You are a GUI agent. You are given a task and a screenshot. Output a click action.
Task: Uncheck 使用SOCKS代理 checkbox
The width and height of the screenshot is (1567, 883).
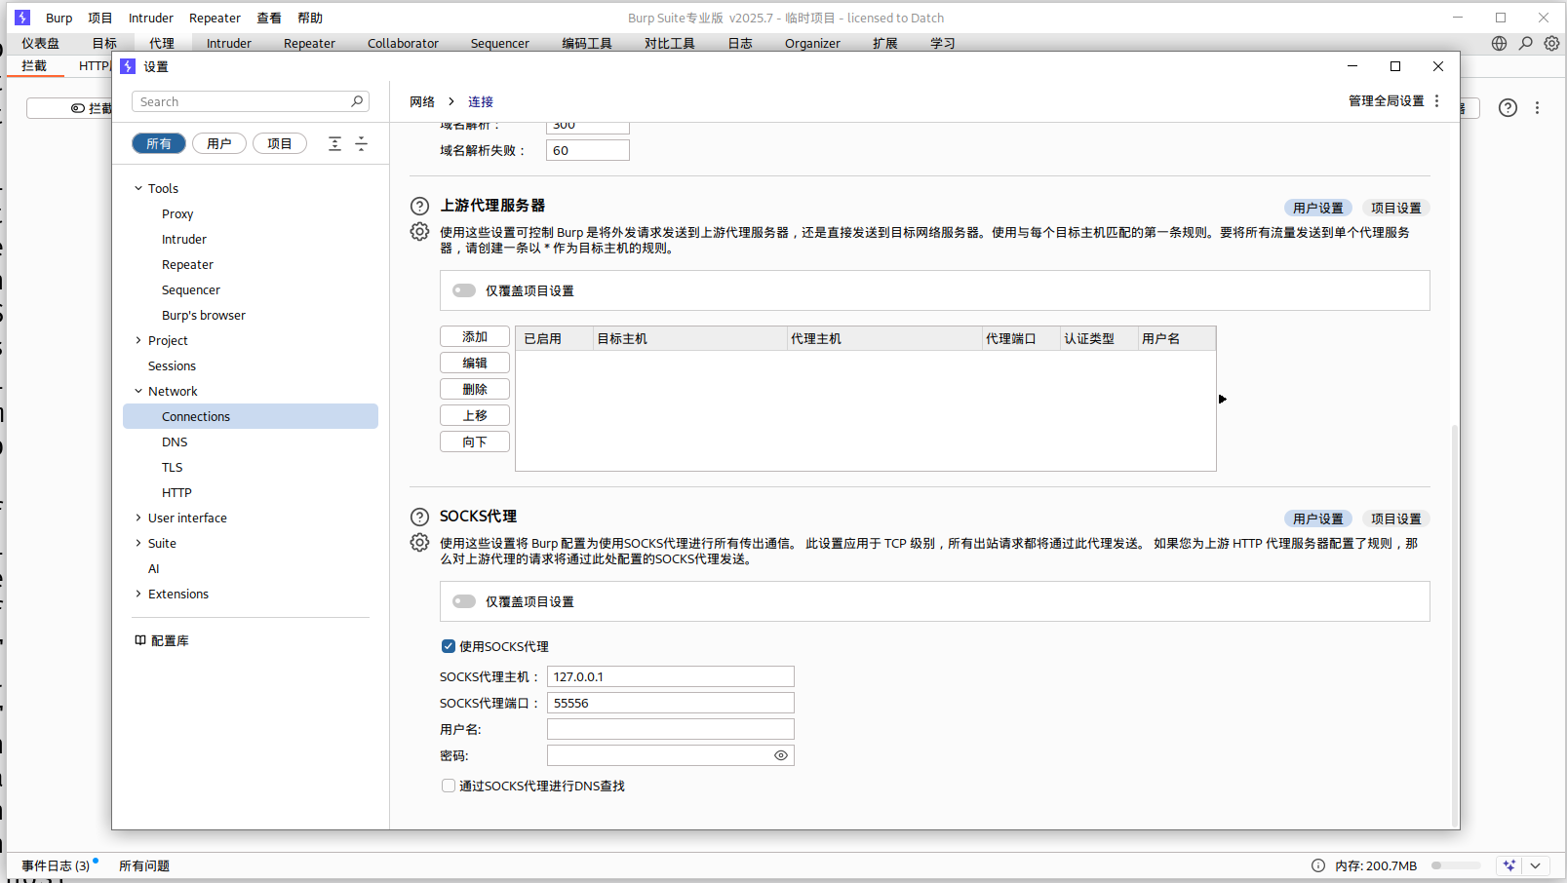point(449,646)
